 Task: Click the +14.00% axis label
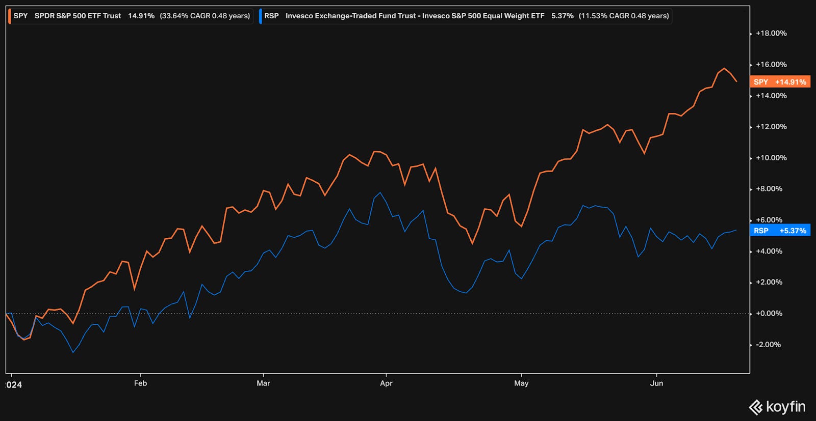click(771, 95)
